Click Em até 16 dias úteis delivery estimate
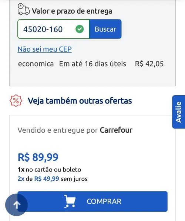The height and width of the screenshot is (221, 185). (x=92, y=64)
